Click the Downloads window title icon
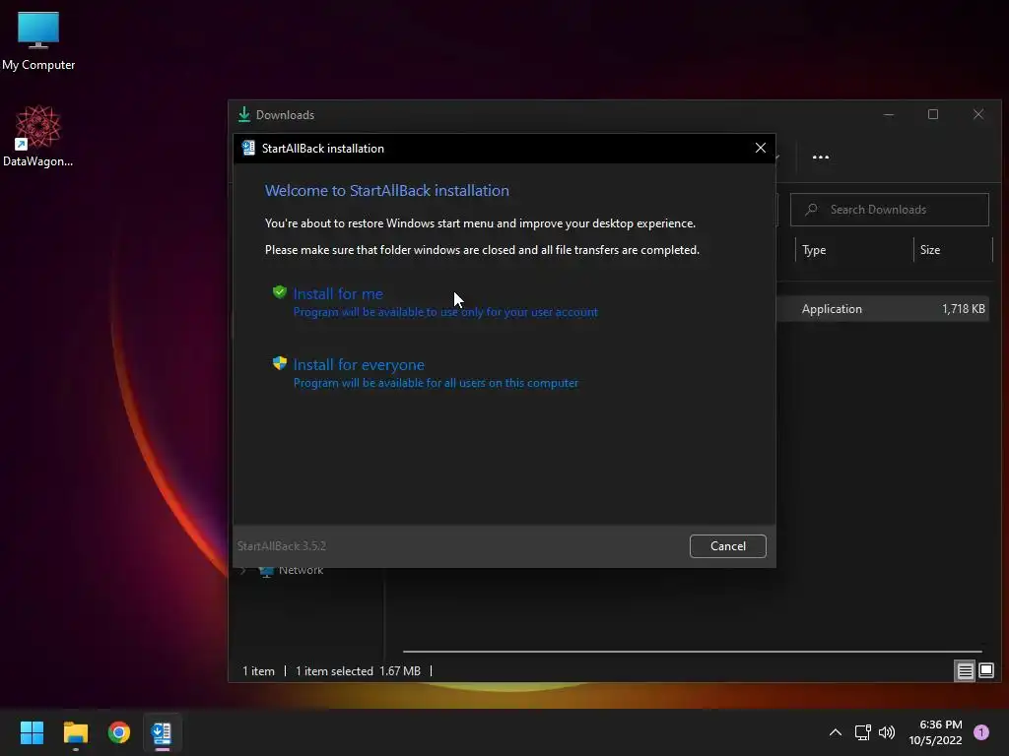 tap(244, 114)
